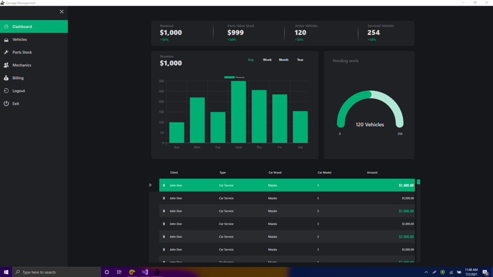Switch revenue chart to Month view
This screenshot has height=277, width=493.
[x=284, y=60]
